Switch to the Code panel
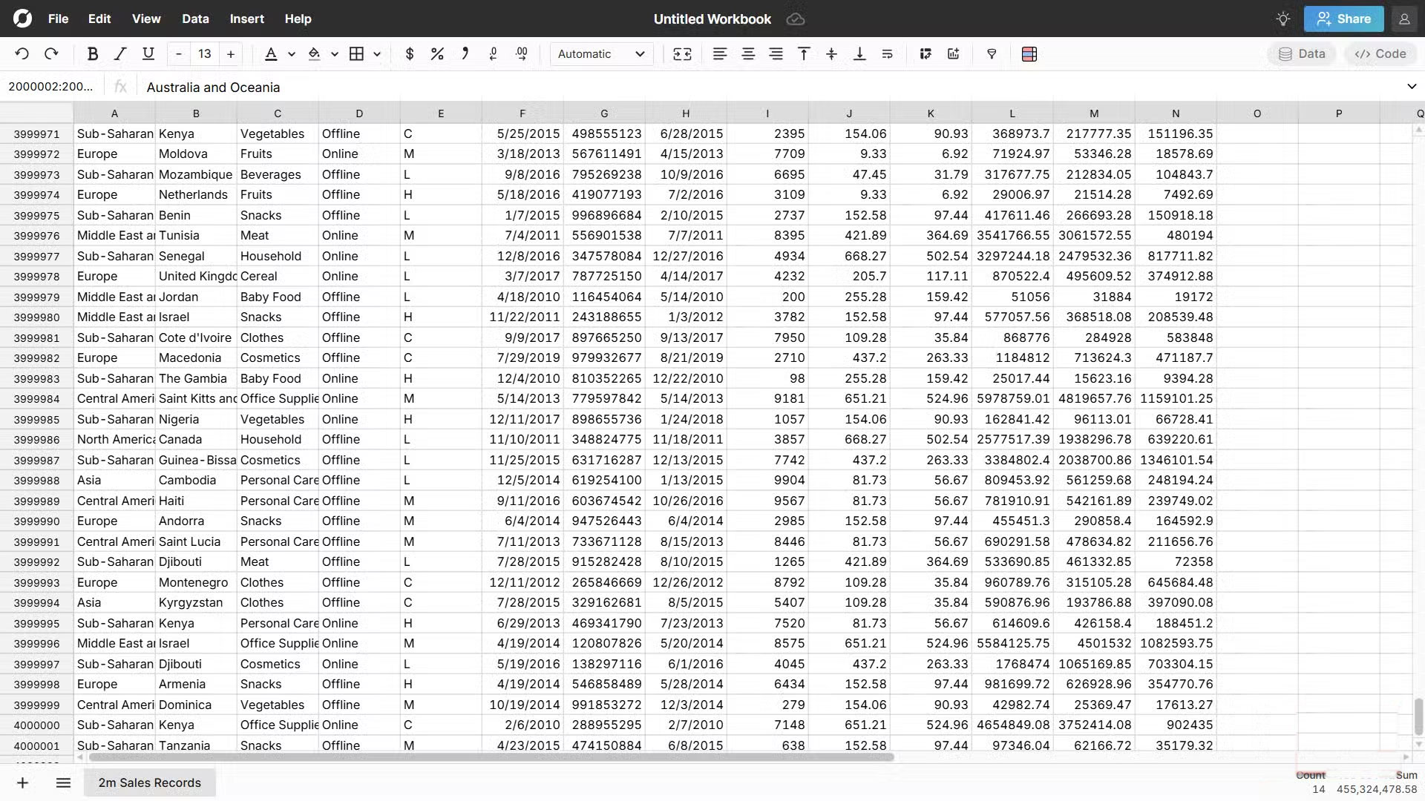1425x801 pixels. tap(1379, 53)
